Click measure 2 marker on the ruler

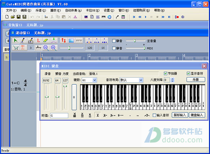(90, 55)
